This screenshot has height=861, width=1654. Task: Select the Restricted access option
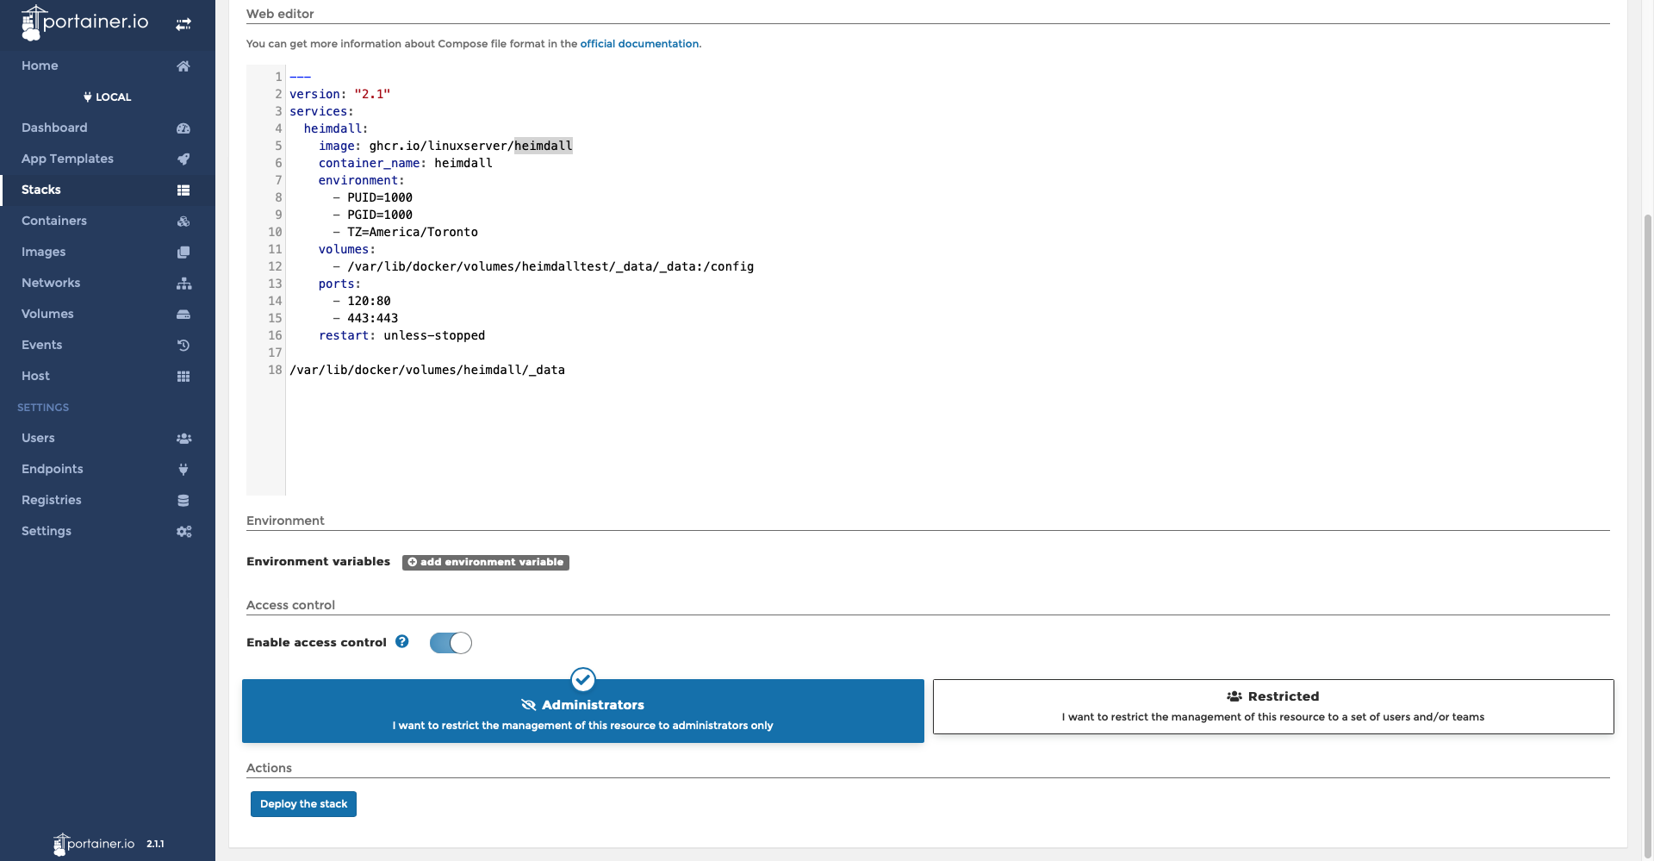1273,707
